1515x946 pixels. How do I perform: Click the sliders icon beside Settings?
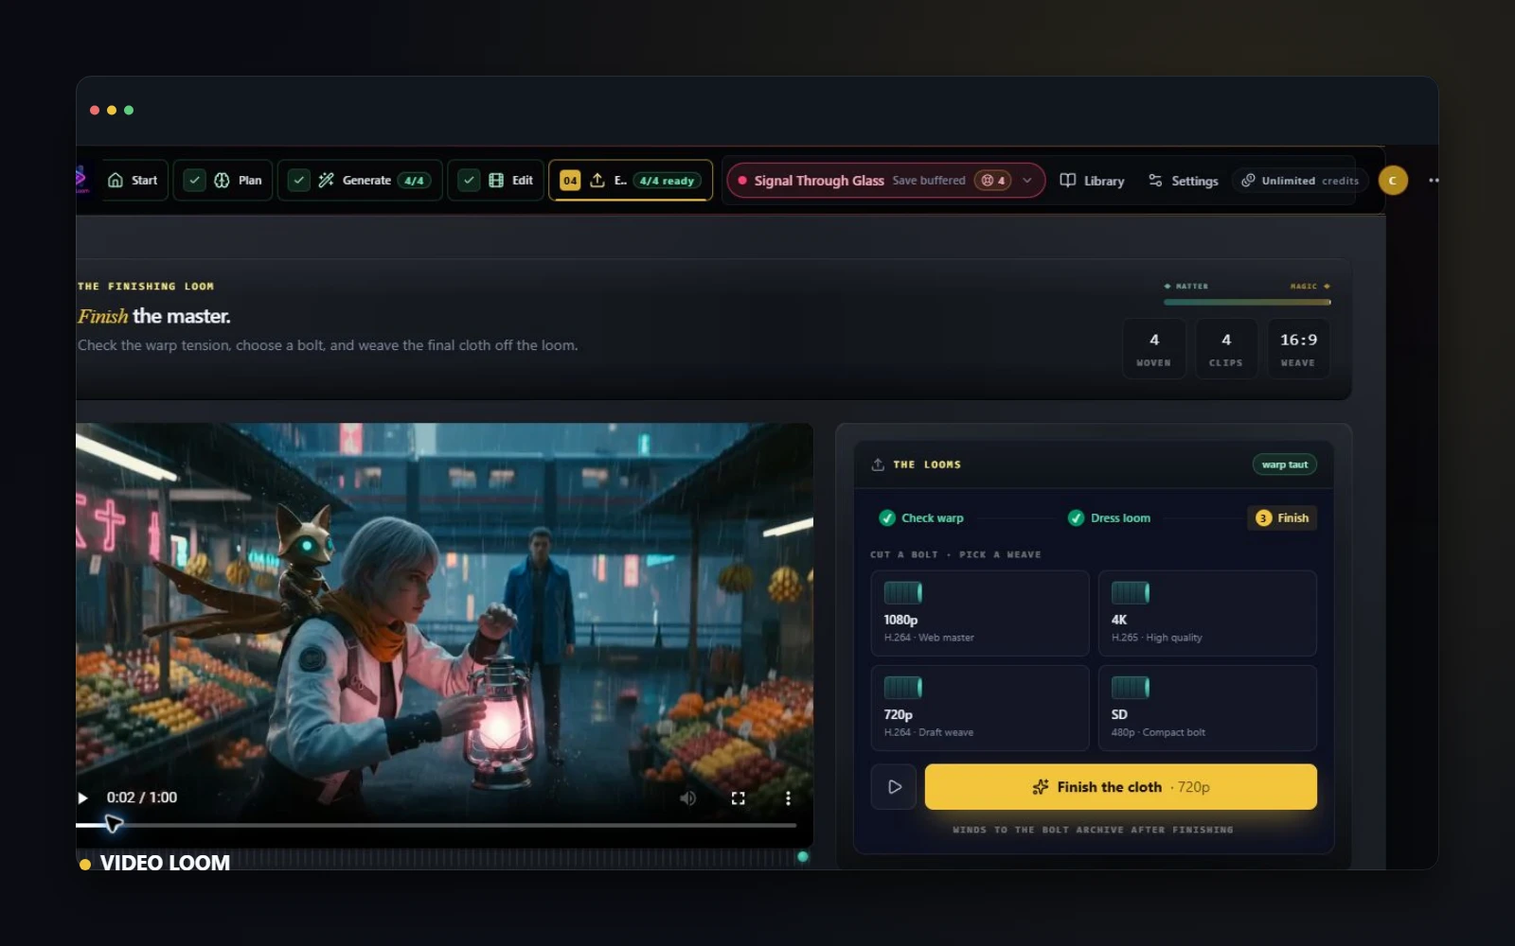[1155, 180]
